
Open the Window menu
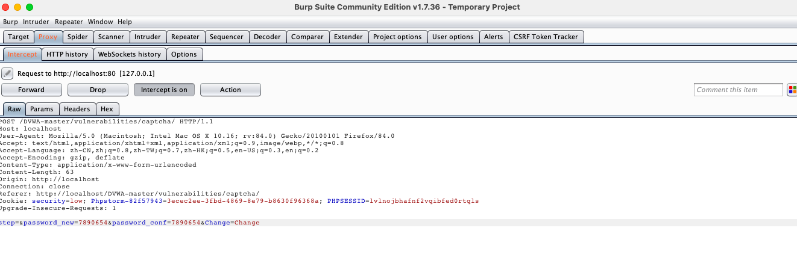100,22
